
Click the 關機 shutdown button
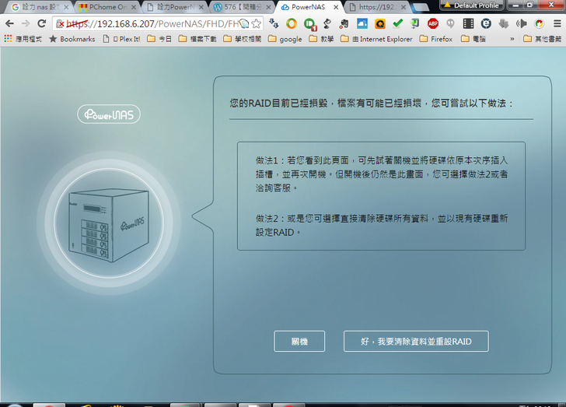[299, 342]
